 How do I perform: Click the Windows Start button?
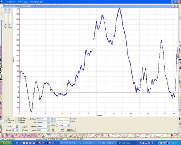coord(6,143)
